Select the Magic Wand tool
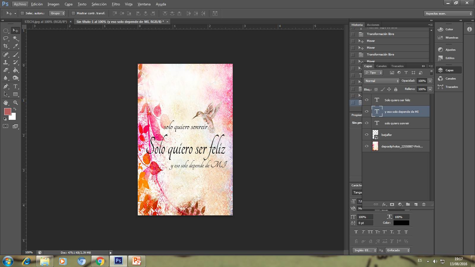 click(15, 38)
